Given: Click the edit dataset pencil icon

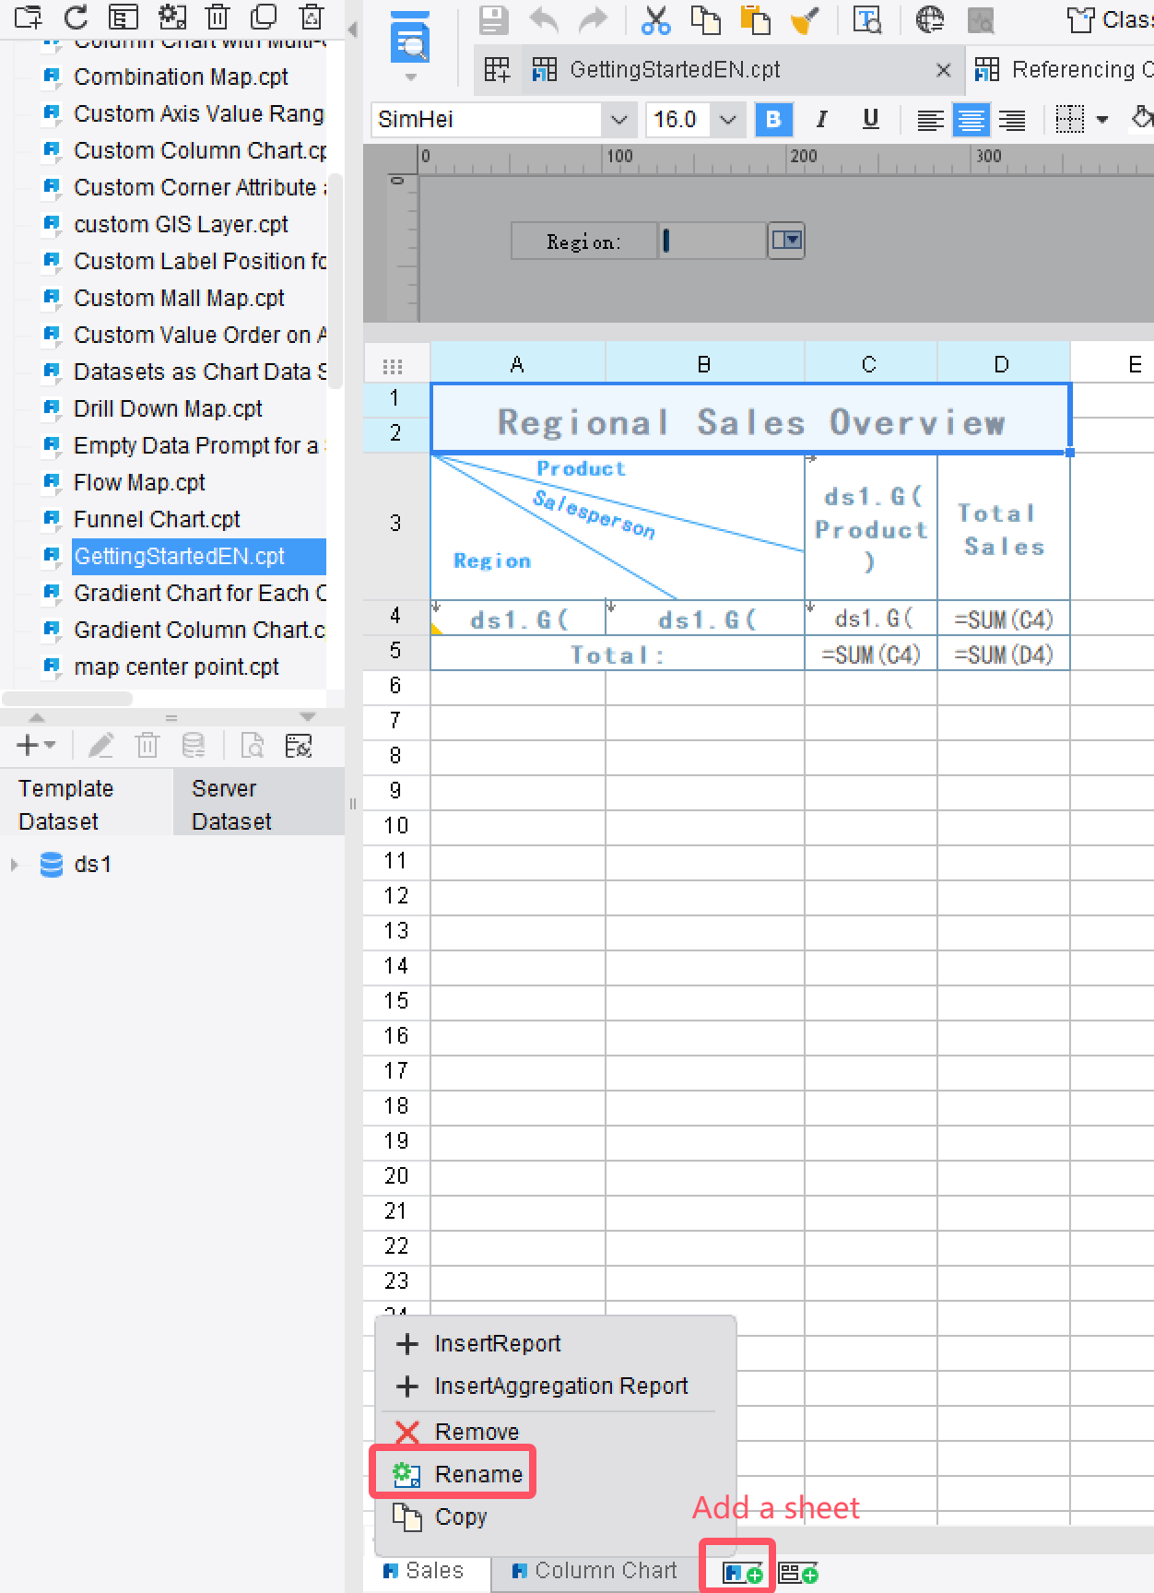Looking at the screenshot, I should (101, 745).
